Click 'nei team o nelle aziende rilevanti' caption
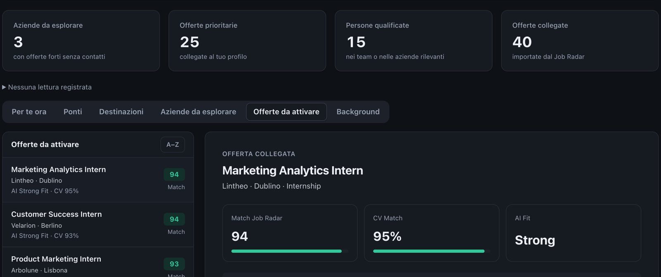Screen dimensions: 661x277 click(395, 57)
